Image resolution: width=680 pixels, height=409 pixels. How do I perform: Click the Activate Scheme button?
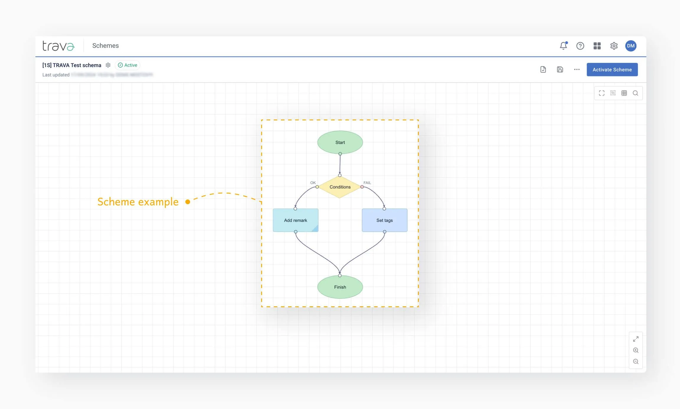612,70
